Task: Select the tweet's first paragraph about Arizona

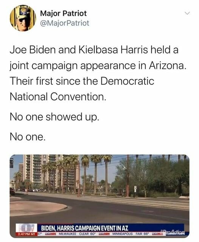Action: [x=98, y=73]
